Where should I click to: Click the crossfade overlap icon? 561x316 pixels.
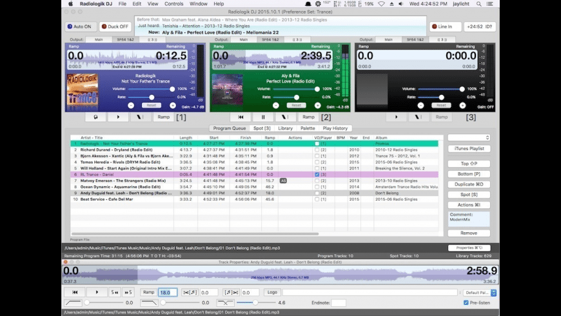click(x=225, y=302)
